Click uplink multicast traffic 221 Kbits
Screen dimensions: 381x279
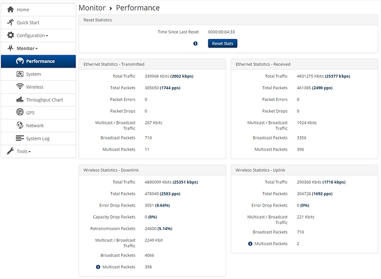click(306, 217)
